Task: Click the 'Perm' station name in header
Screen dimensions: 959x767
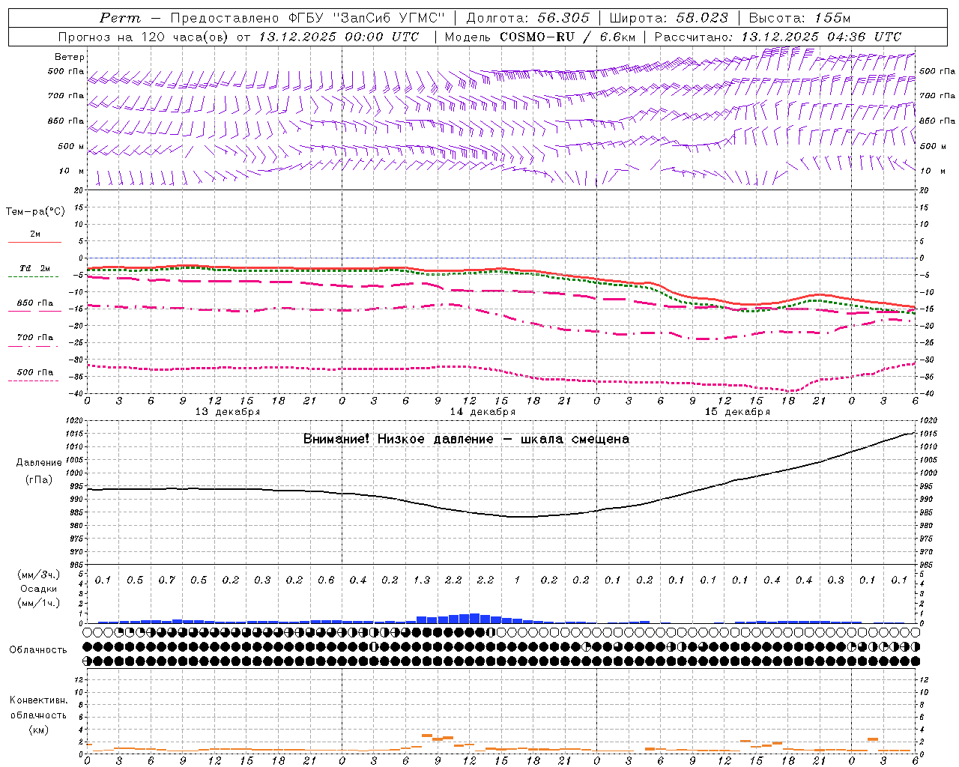Action: 120,18
